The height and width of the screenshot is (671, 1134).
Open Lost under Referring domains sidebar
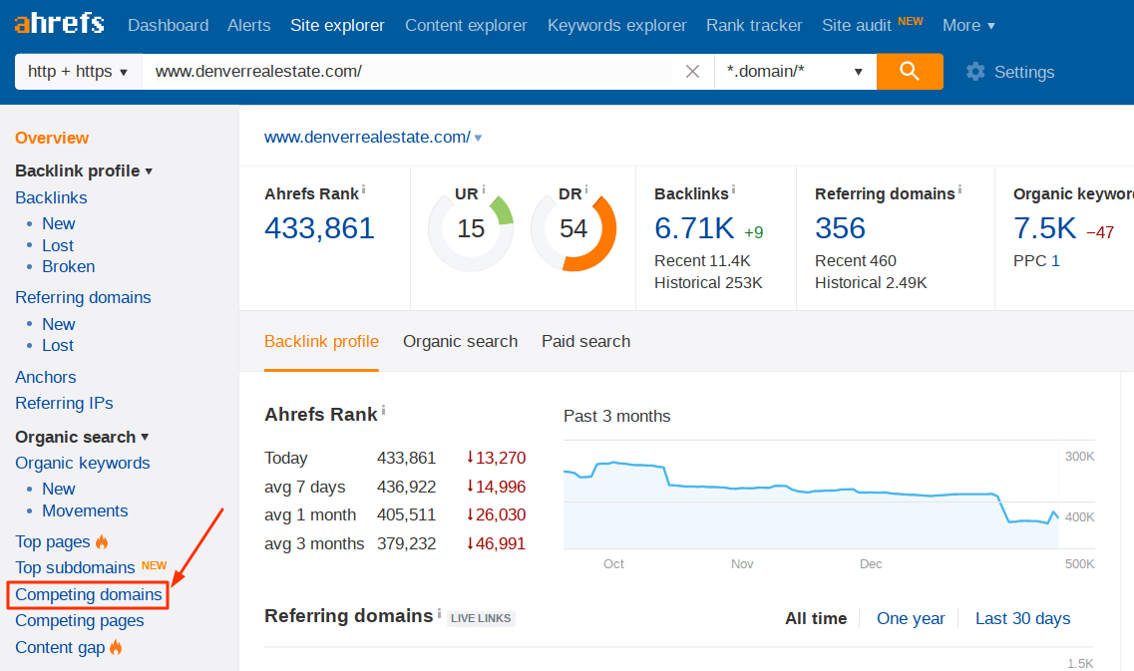click(x=58, y=346)
